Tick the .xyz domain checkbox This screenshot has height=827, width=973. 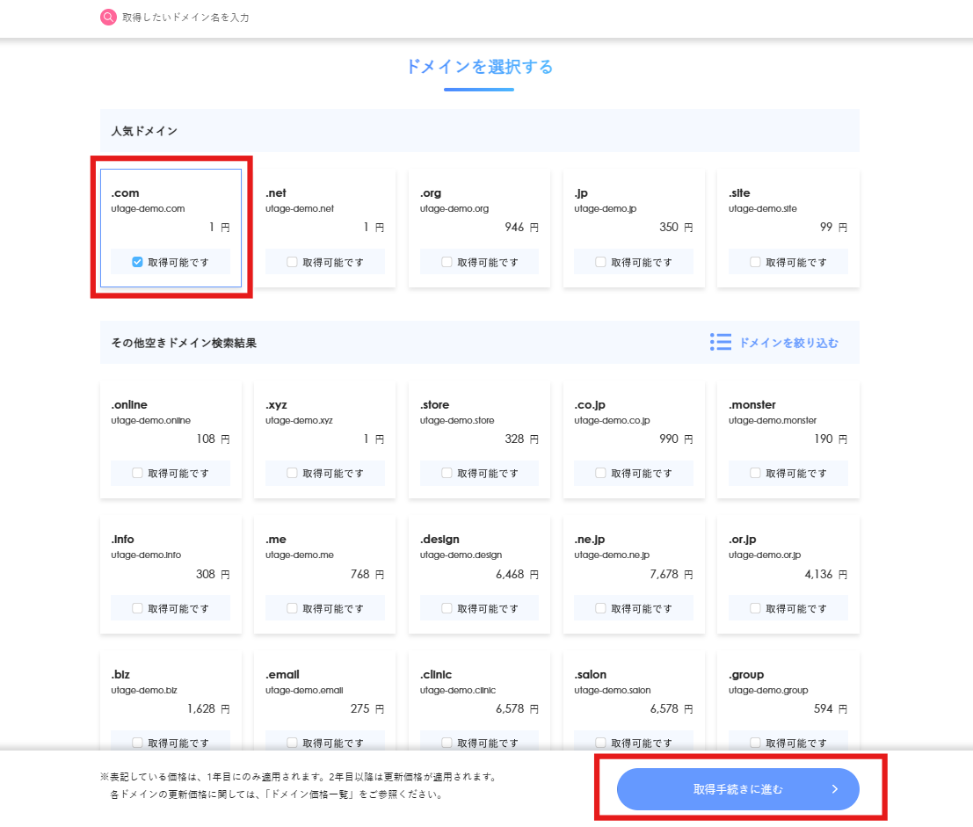click(292, 473)
